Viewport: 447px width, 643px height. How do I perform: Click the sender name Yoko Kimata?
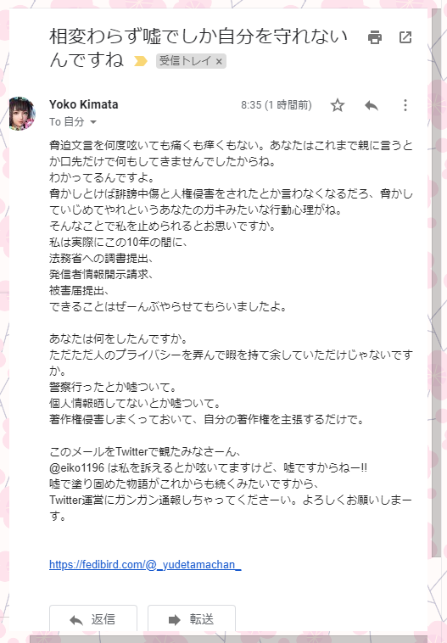tap(84, 104)
